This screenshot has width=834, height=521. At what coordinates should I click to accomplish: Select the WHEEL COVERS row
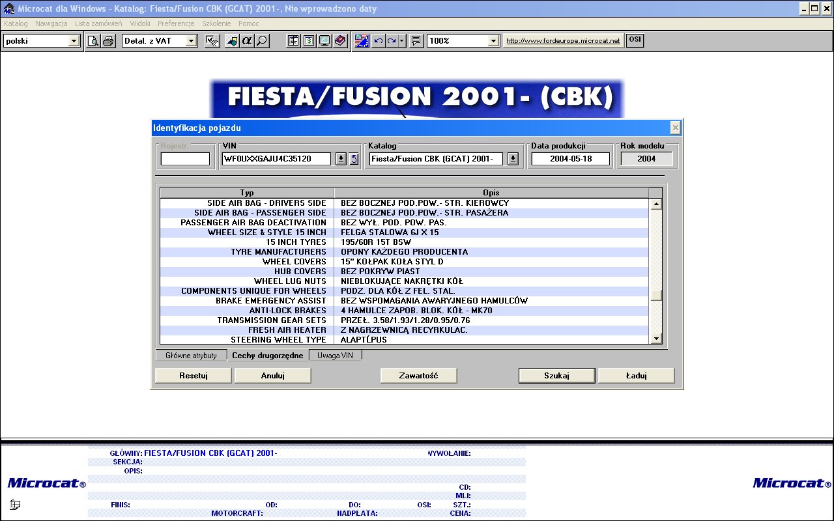click(405, 262)
